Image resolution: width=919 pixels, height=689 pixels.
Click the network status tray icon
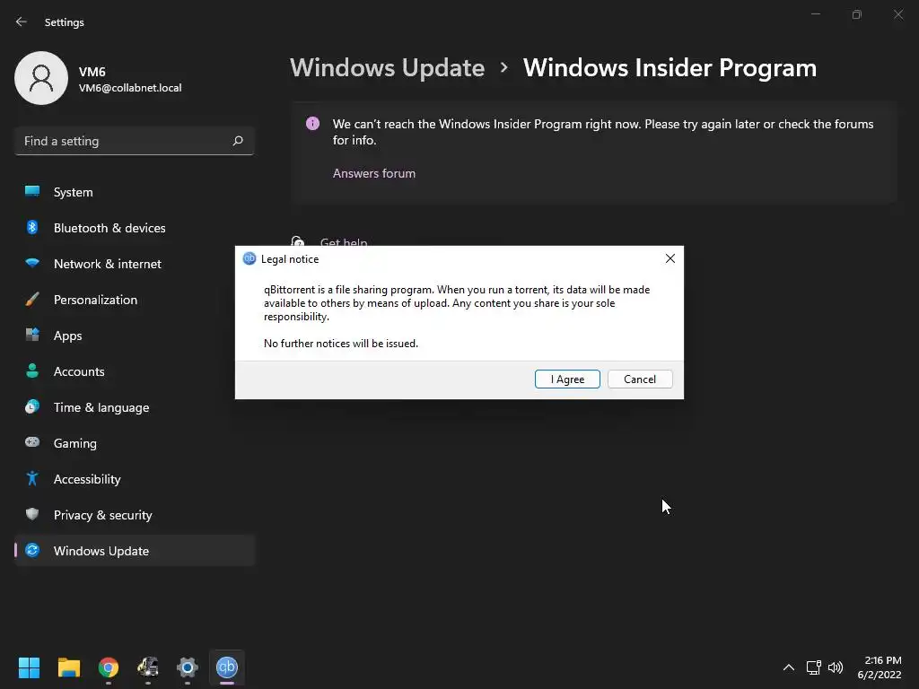pyautogui.click(x=813, y=667)
